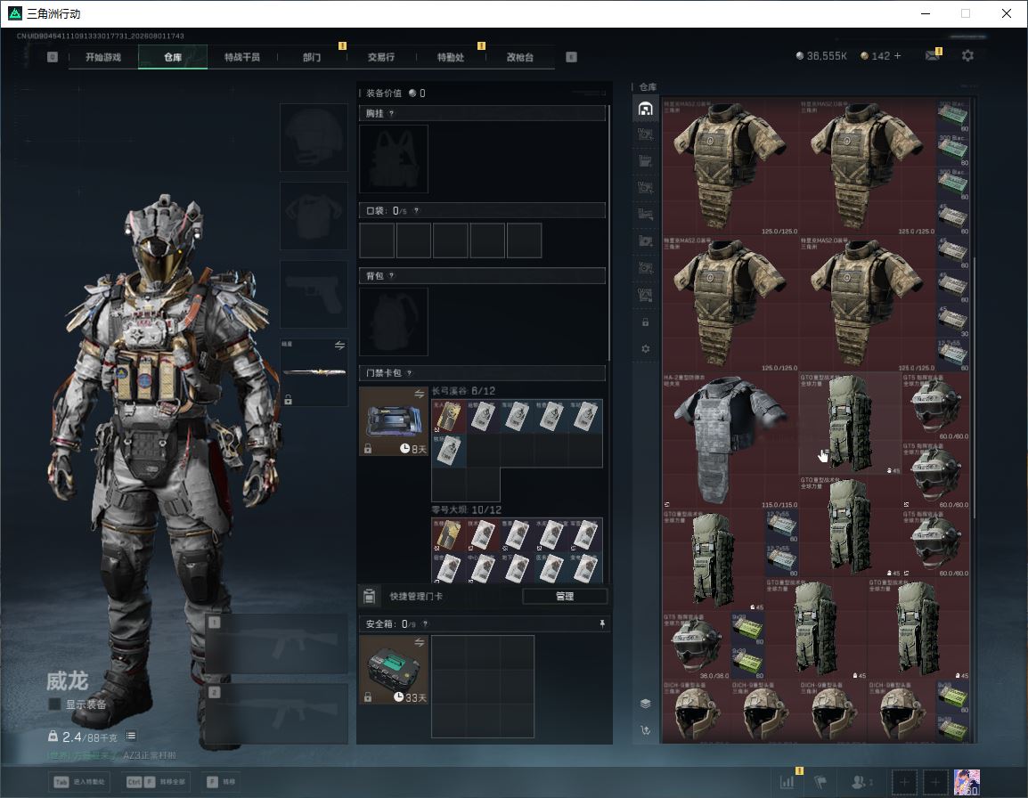Pin the 安全箱 panel

(x=602, y=623)
